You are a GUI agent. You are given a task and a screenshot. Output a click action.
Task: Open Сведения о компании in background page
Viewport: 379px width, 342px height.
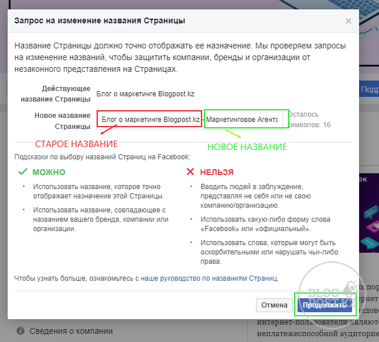(x=71, y=331)
